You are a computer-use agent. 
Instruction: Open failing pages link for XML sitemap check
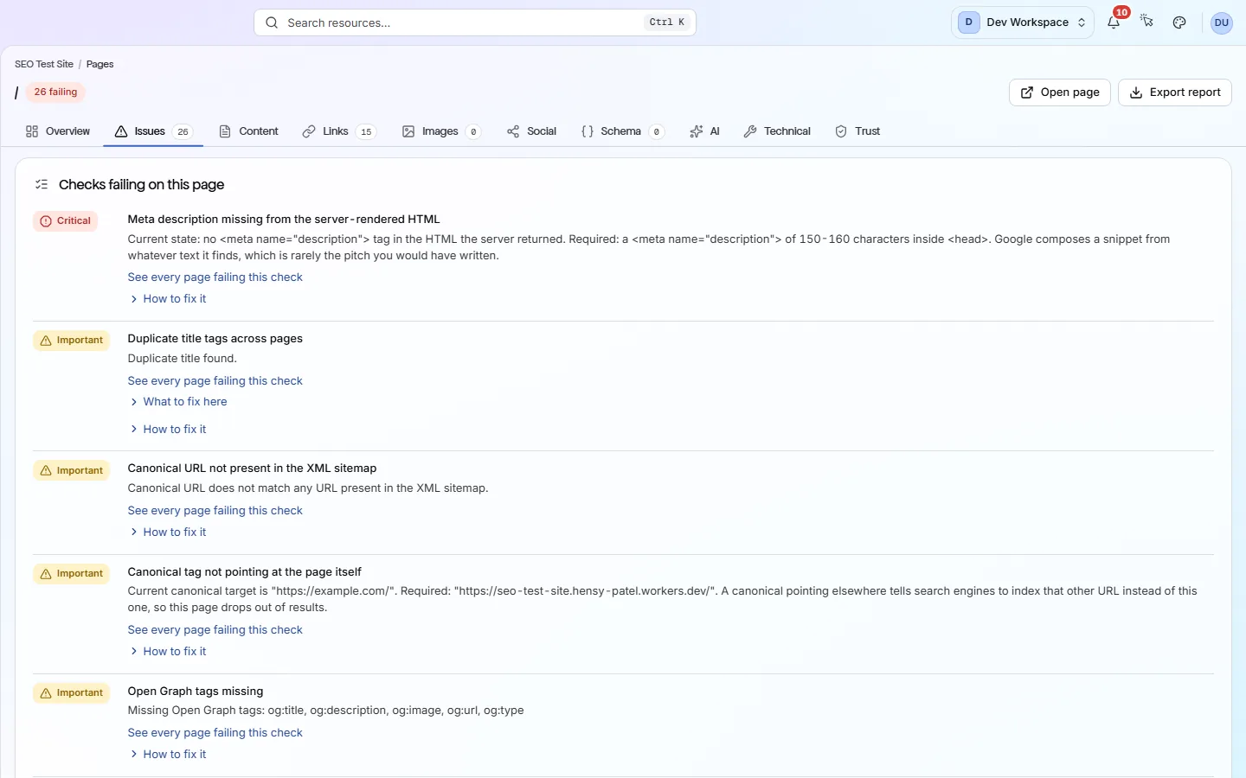pyautogui.click(x=215, y=511)
